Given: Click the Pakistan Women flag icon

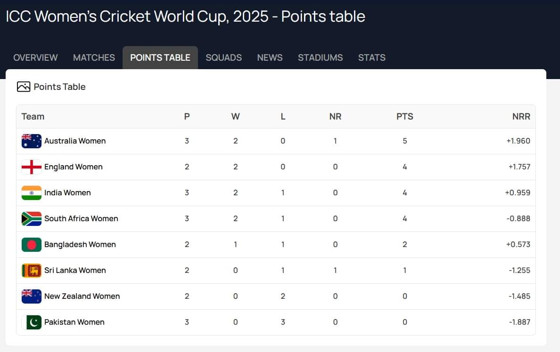Looking at the screenshot, I should pyautogui.click(x=32, y=322).
